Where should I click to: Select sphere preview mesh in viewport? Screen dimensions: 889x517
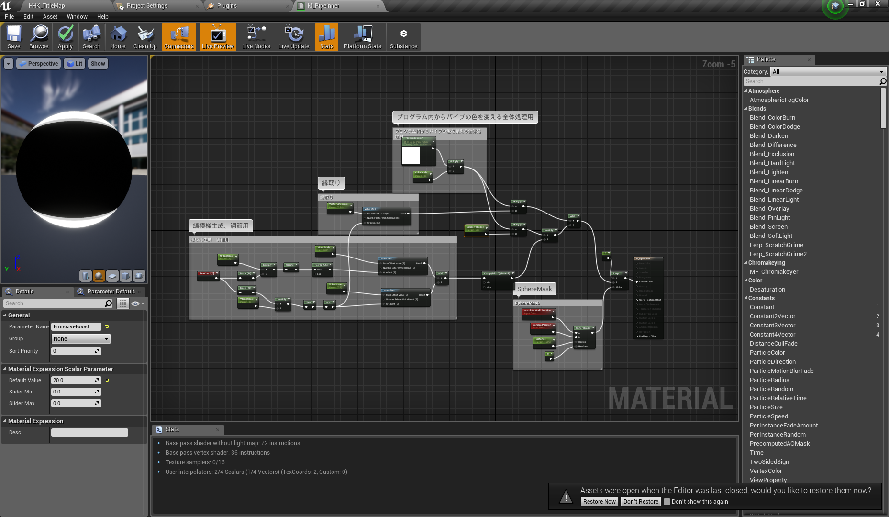point(99,276)
